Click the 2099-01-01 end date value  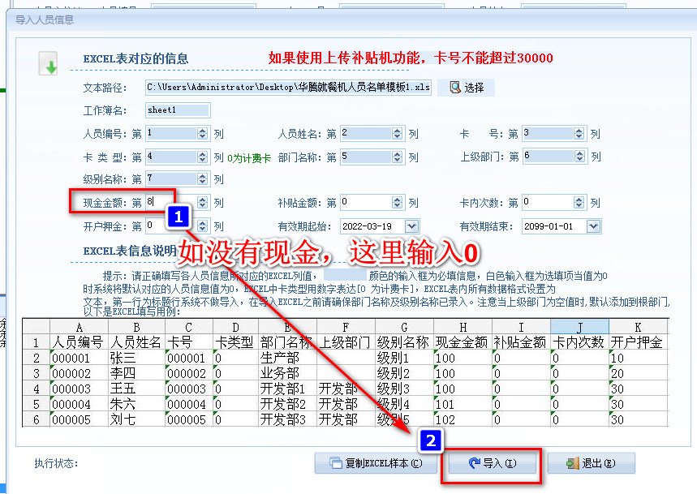pos(549,226)
